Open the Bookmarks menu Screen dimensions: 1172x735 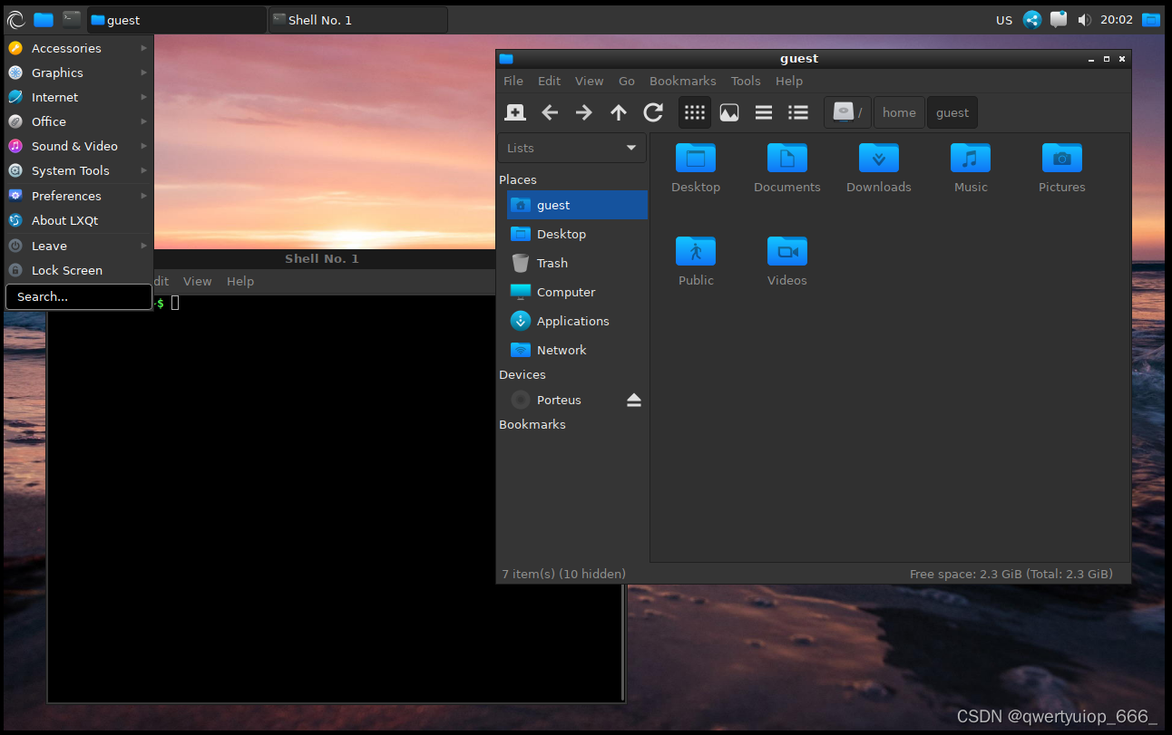coord(682,81)
